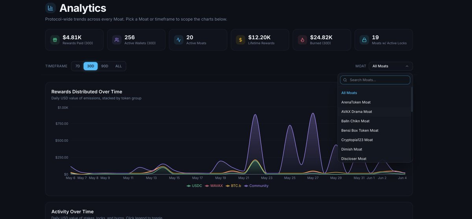This screenshot has height=219, width=472.
Task: Click the Analytics bar chart icon
Action: [50, 8]
